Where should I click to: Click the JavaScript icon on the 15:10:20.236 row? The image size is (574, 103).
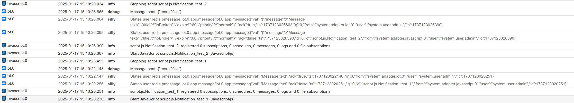pyautogui.click(x=4, y=99)
